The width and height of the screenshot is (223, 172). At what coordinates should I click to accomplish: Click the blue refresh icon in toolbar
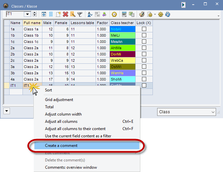point(168,14)
